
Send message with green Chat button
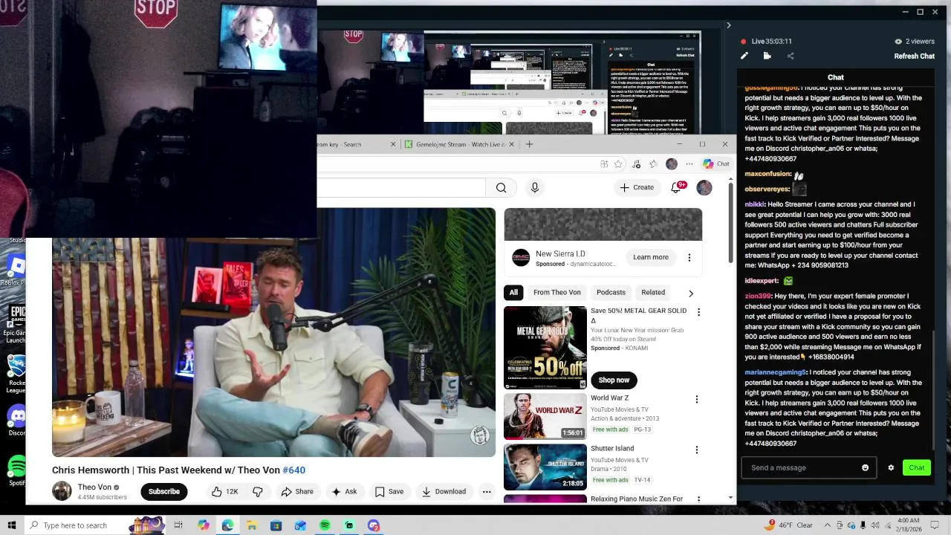click(916, 467)
